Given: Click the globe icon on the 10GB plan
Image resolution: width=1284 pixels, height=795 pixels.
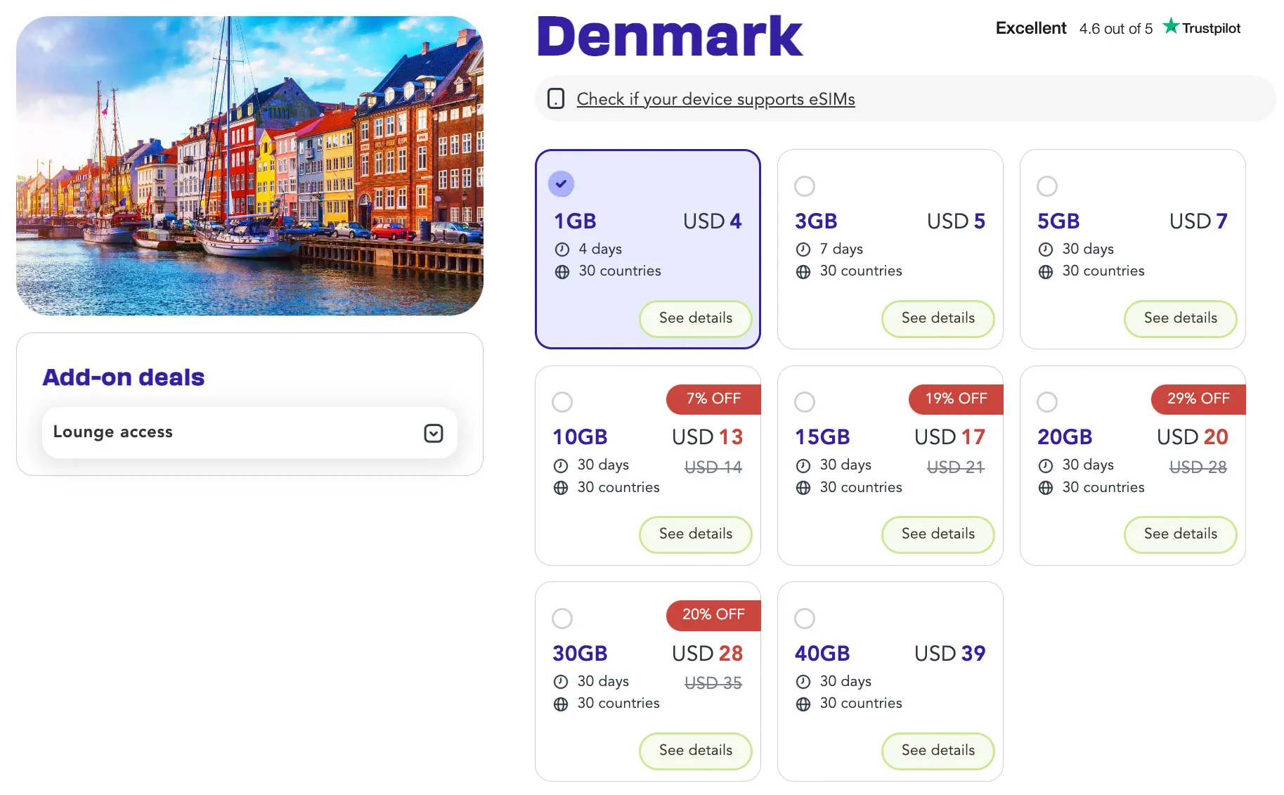Looking at the screenshot, I should [560, 488].
